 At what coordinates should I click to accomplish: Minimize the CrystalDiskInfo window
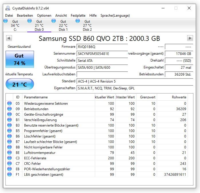click(x=163, y=8)
